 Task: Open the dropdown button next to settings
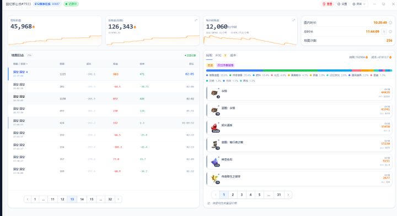pos(359,4)
